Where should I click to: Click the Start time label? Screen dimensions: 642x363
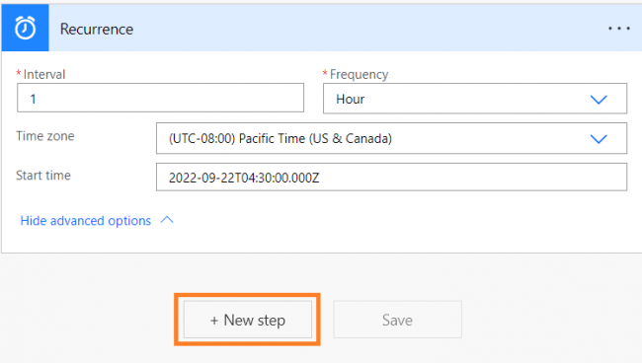pyautogui.click(x=43, y=176)
